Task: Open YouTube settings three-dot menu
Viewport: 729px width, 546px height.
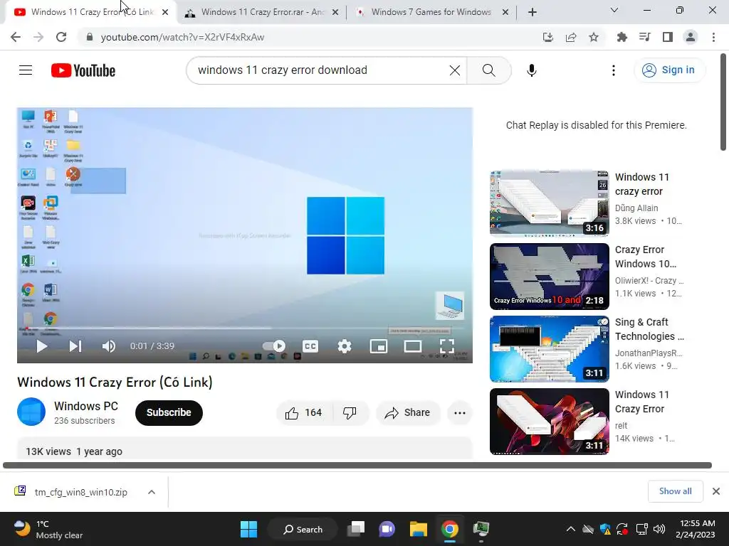Action: (x=613, y=70)
